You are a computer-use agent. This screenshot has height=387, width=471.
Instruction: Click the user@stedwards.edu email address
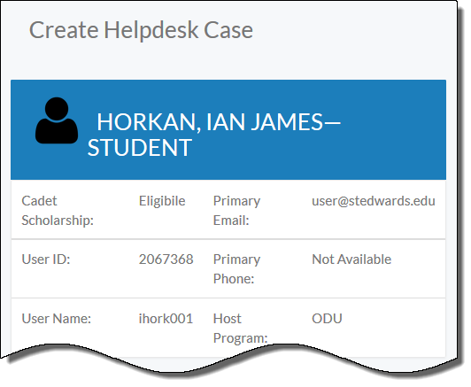point(374,201)
